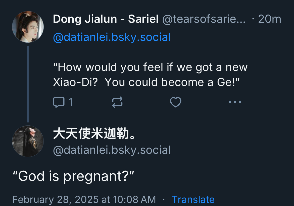Click the February 28, 2025 post date

[x=84, y=199]
